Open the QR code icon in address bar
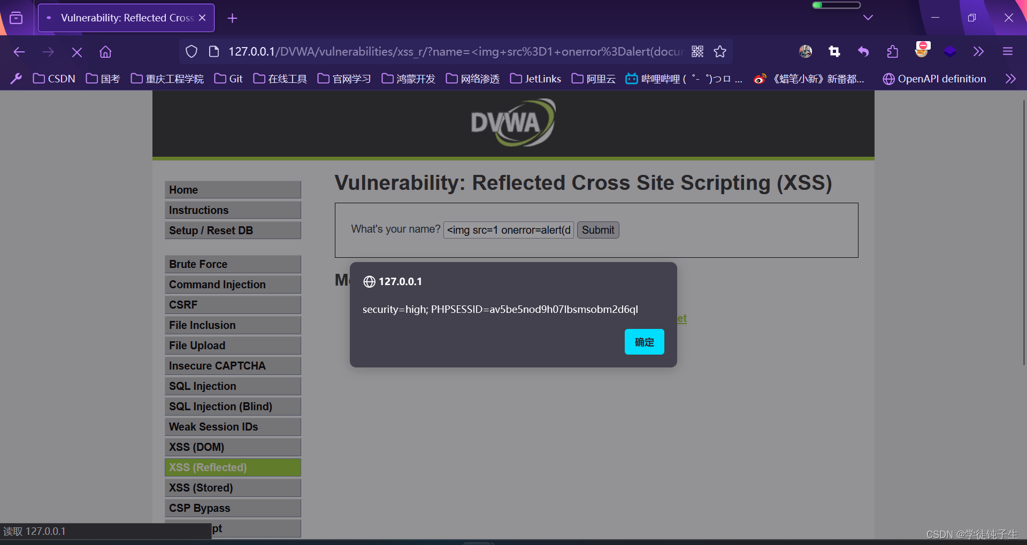 point(698,51)
